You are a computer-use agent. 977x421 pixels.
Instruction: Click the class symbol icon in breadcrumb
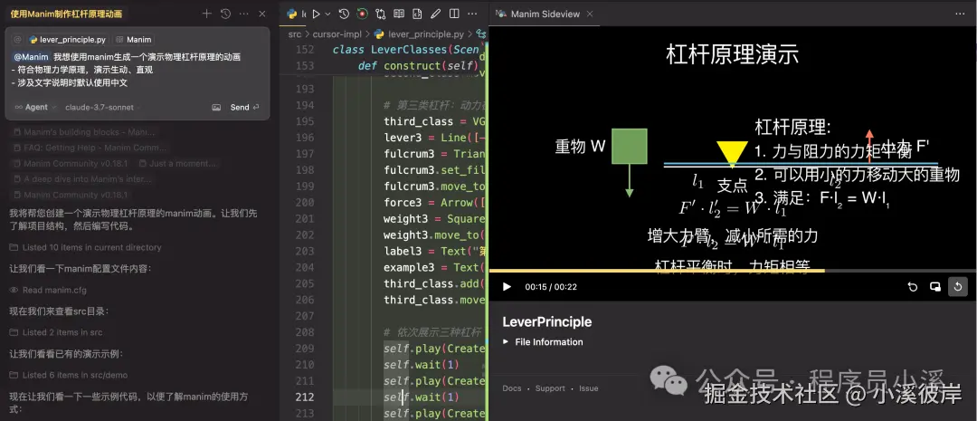(x=481, y=34)
